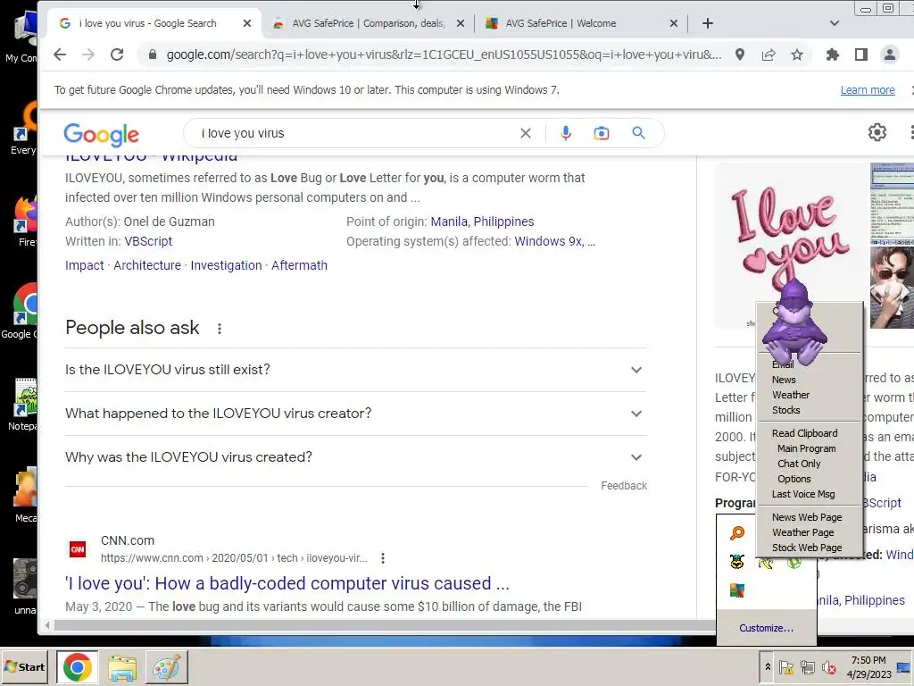Open more options next to People also ask

click(220, 329)
